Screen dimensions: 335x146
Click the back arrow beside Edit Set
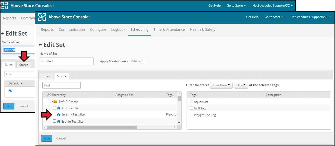[40, 45]
